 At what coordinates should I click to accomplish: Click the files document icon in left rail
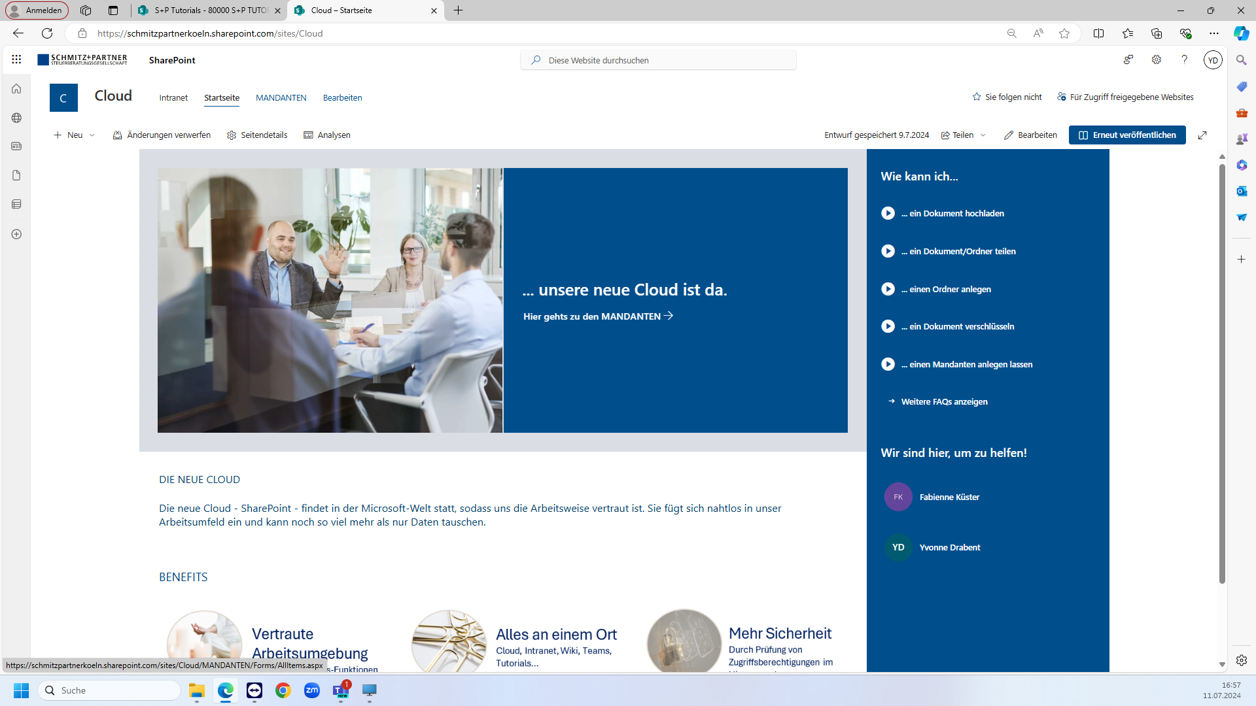(16, 175)
